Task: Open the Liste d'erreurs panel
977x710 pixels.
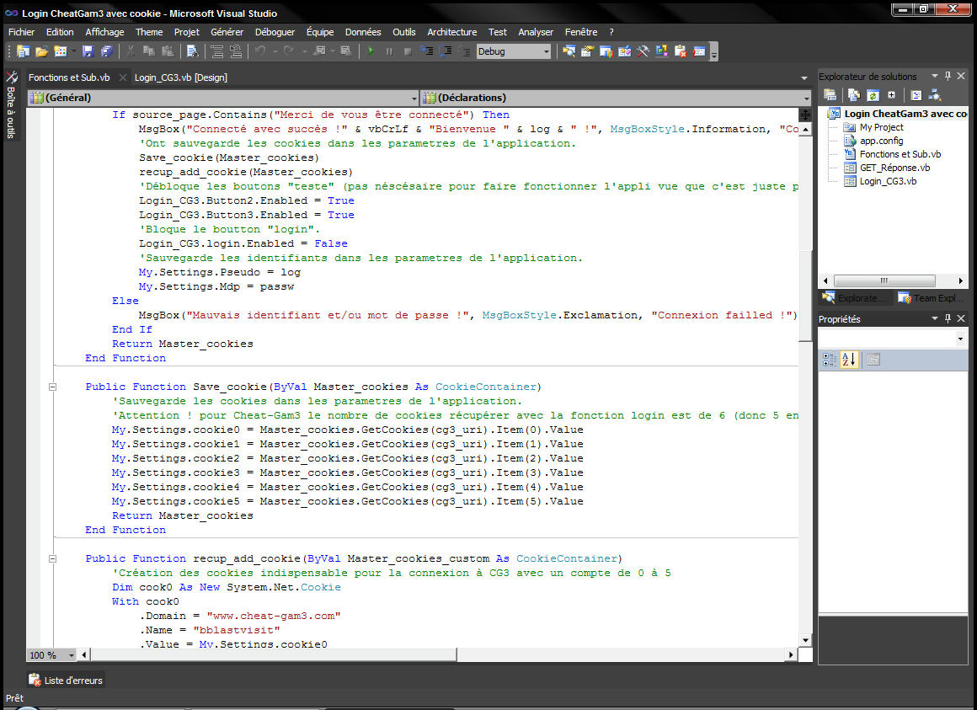Action: click(x=66, y=681)
